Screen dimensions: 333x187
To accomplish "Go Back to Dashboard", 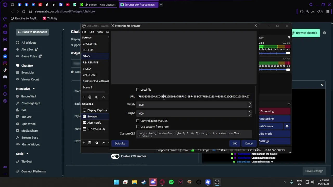I will pyautogui.click(x=33, y=32).
